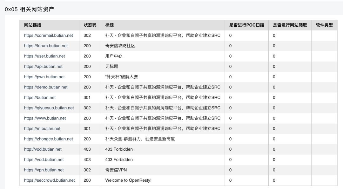Click the 0x05 相关网站资产 section heading
The image size is (343, 189).
pyautogui.click(x=29, y=9)
